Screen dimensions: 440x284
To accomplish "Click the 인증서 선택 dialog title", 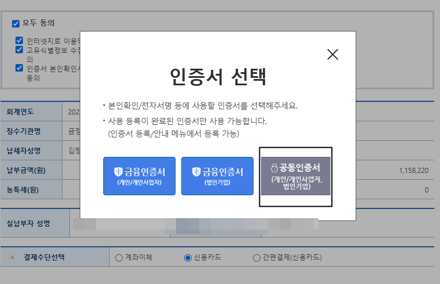I will 218,77.
